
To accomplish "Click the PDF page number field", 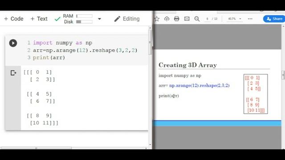I will click(208, 19).
